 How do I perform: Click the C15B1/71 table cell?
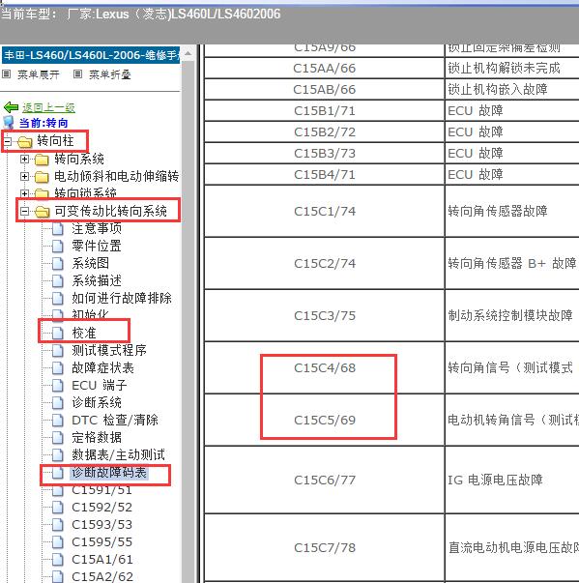[x=325, y=111]
